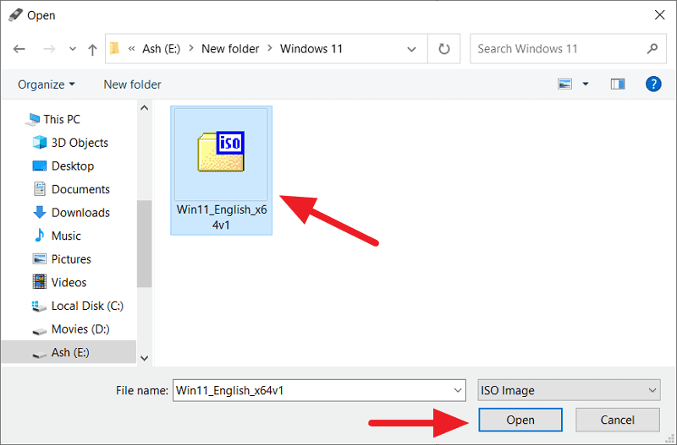Open Help with the question mark
Viewport: 677px width, 445px height.
653,84
